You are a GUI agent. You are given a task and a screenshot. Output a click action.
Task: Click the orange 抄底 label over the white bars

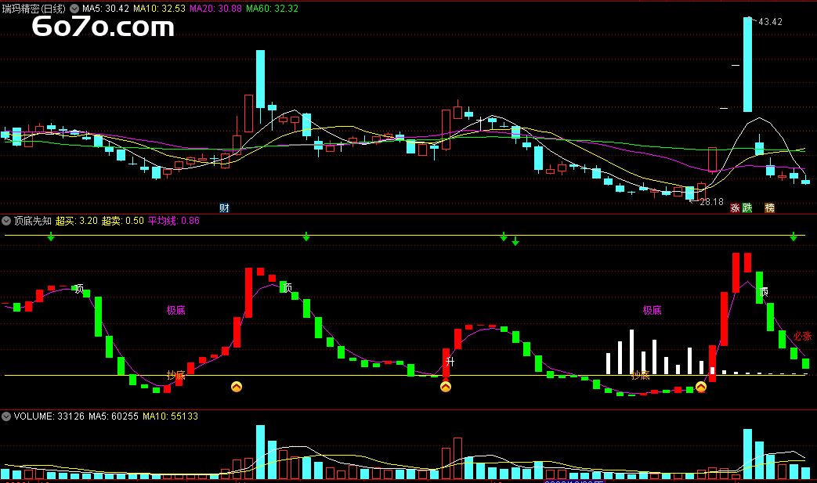(641, 375)
